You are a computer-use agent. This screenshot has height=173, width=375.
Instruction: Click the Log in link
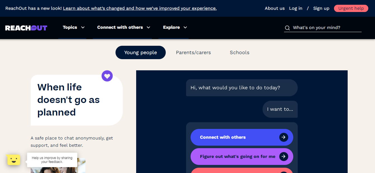pyautogui.click(x=295, y=8)
